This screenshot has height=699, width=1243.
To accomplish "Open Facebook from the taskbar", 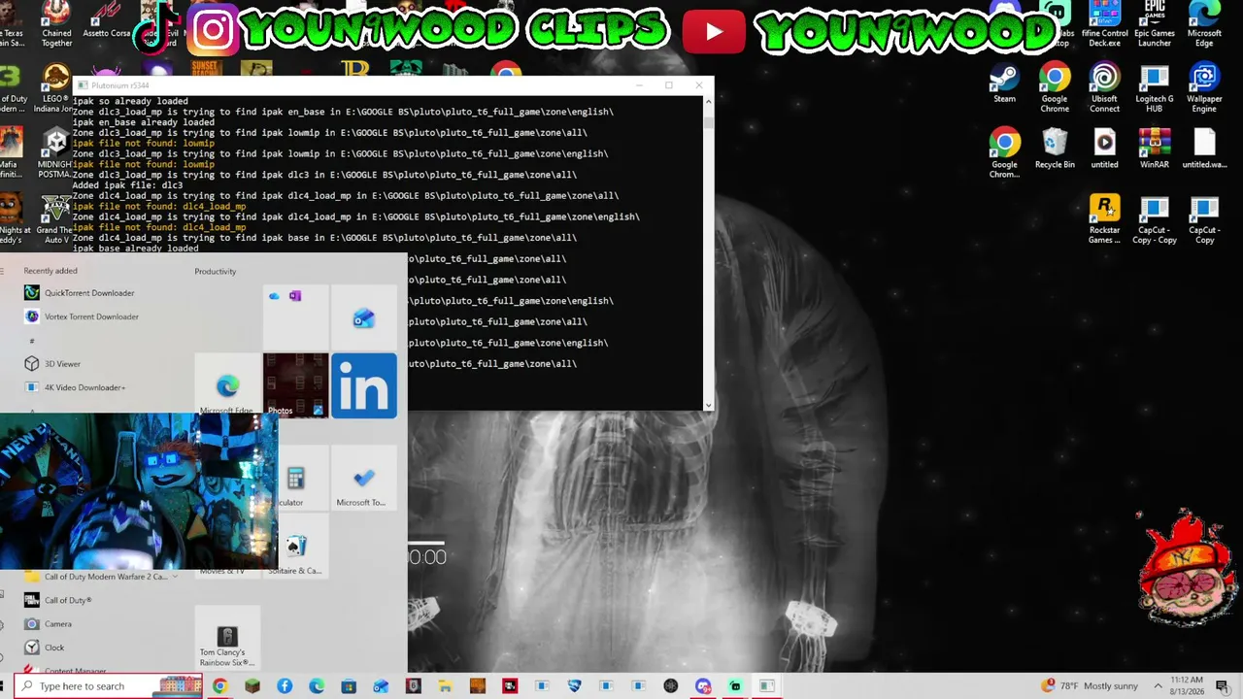I will click(x=285, y=686).
